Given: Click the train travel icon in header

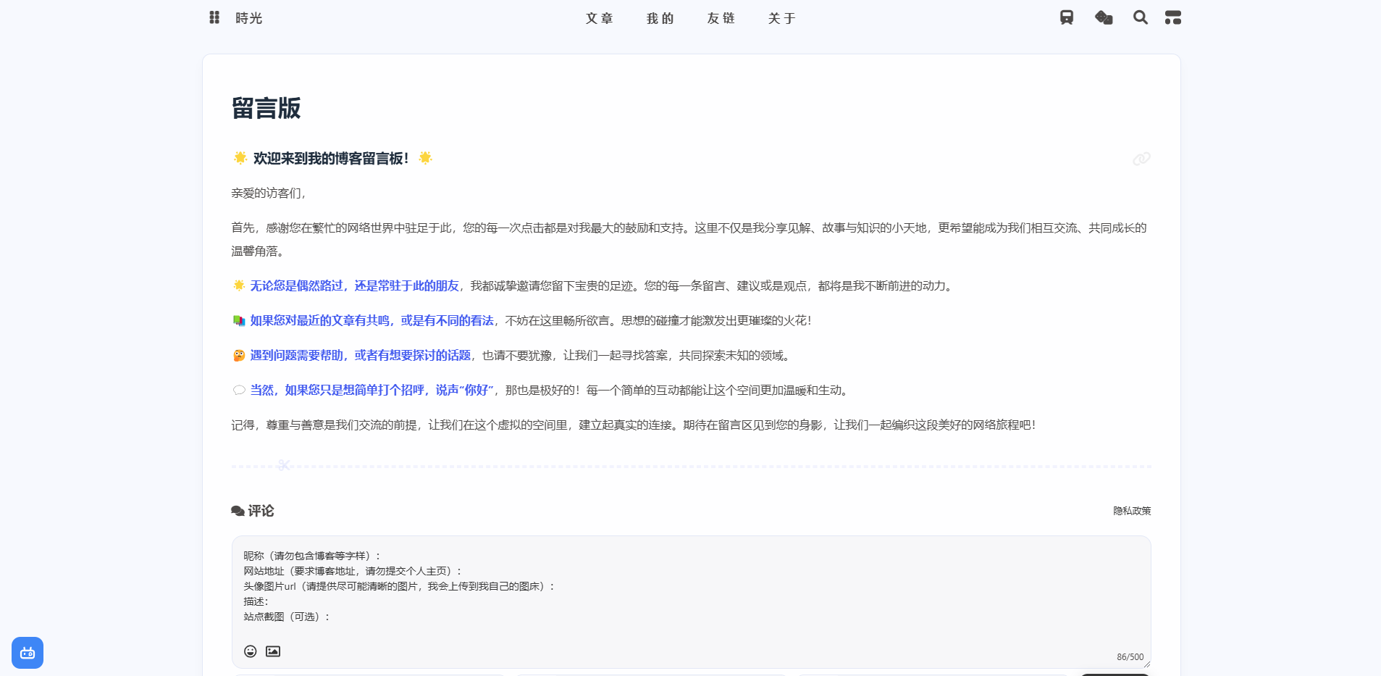Looking at the screenshot, I should (1067, 17).
